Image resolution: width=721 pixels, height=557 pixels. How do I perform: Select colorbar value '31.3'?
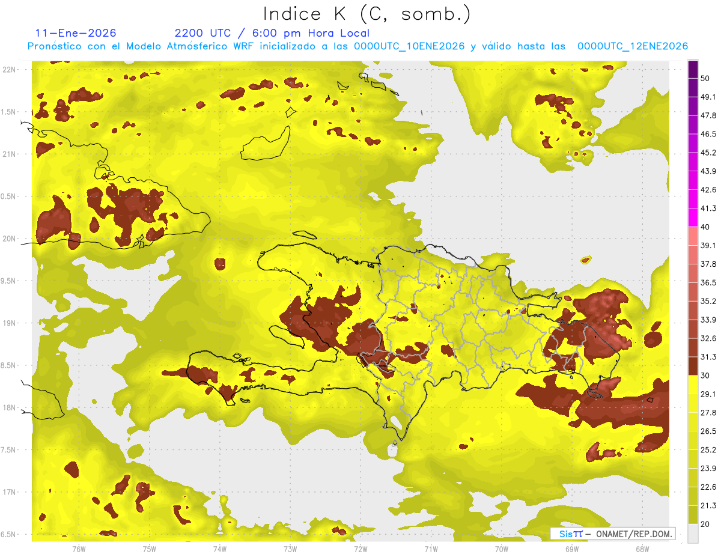tap(708, 357)
